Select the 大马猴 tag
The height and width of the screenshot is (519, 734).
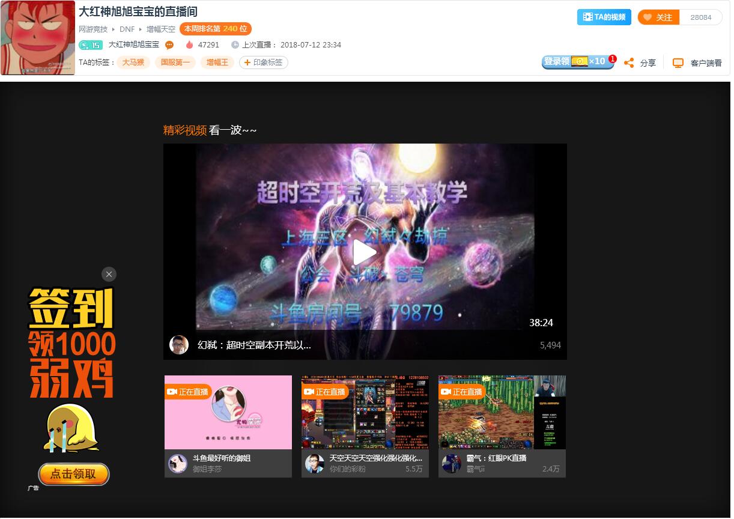pos(133,62)
